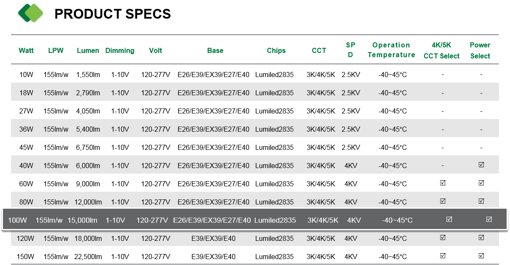Click the 4K/5K CCT Select checkmark in 60W row
510x265 pixels.
[443, 183]
